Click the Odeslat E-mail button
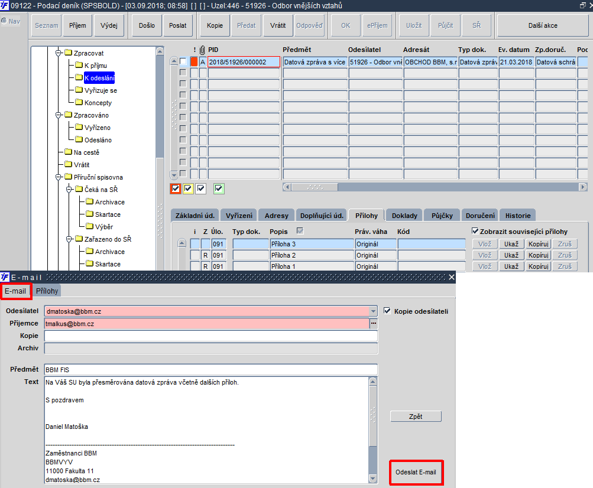593x488 pixels. pos(416,472)
